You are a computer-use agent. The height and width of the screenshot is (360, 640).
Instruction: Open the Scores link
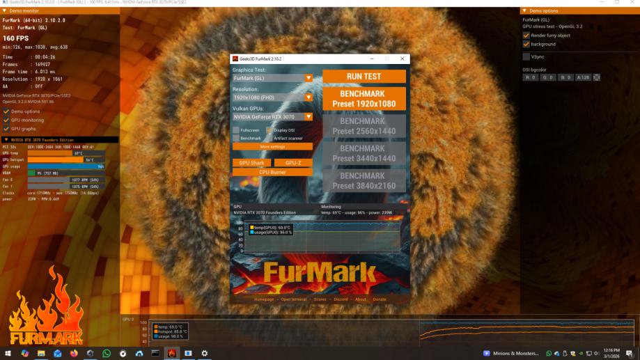click(320, 299)
